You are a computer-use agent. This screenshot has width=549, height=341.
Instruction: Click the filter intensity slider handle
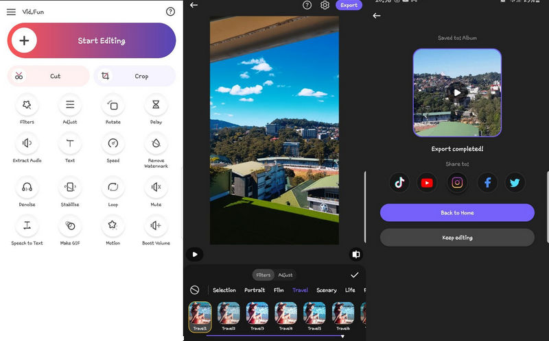click(342, 336)
